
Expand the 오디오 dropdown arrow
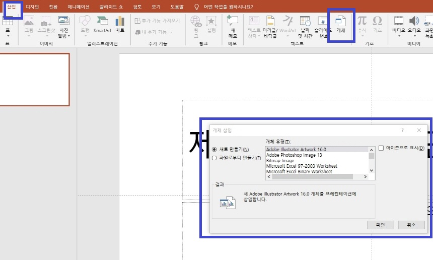pos(414,36)
